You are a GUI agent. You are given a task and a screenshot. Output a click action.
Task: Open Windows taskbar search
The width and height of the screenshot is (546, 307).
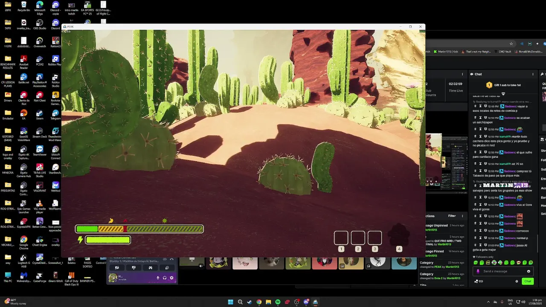tap(240, 302)
